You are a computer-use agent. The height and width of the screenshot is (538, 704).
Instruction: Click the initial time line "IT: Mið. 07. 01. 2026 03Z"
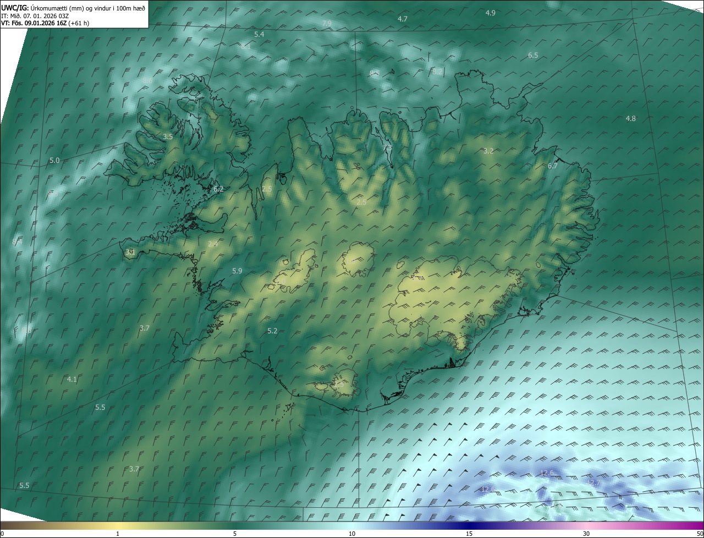(x=35, y=15)
